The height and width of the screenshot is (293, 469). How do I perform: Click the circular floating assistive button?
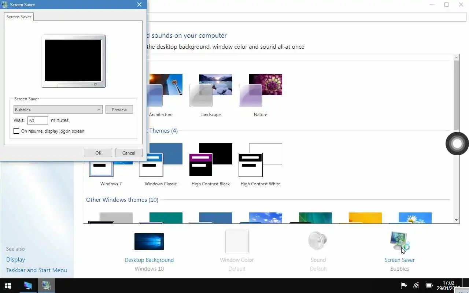click(457, 144)
